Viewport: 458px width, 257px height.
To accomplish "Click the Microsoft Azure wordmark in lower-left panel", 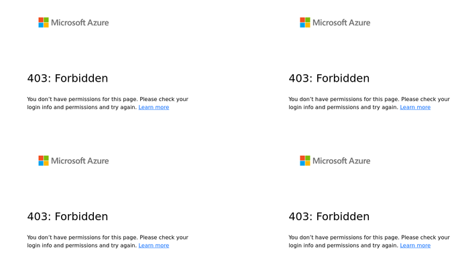I will pyautogui.click(x=80, y=161).
